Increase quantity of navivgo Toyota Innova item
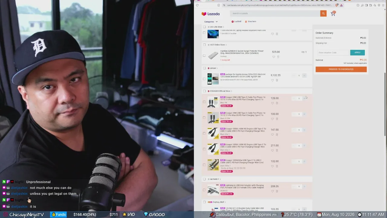This screenshot has height=218, width=387. [x=304, y=75]
